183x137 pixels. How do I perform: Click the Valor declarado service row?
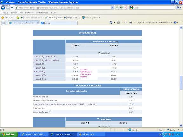[x=87, y=112]
